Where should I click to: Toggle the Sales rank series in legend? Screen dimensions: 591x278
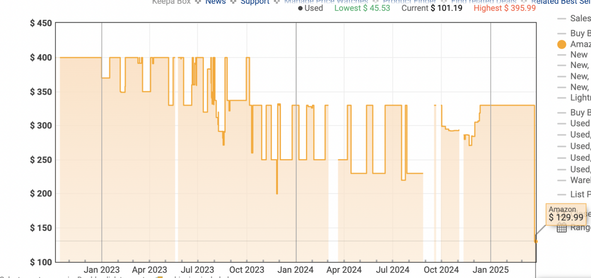pyautogui.click(x=574, y=19)
